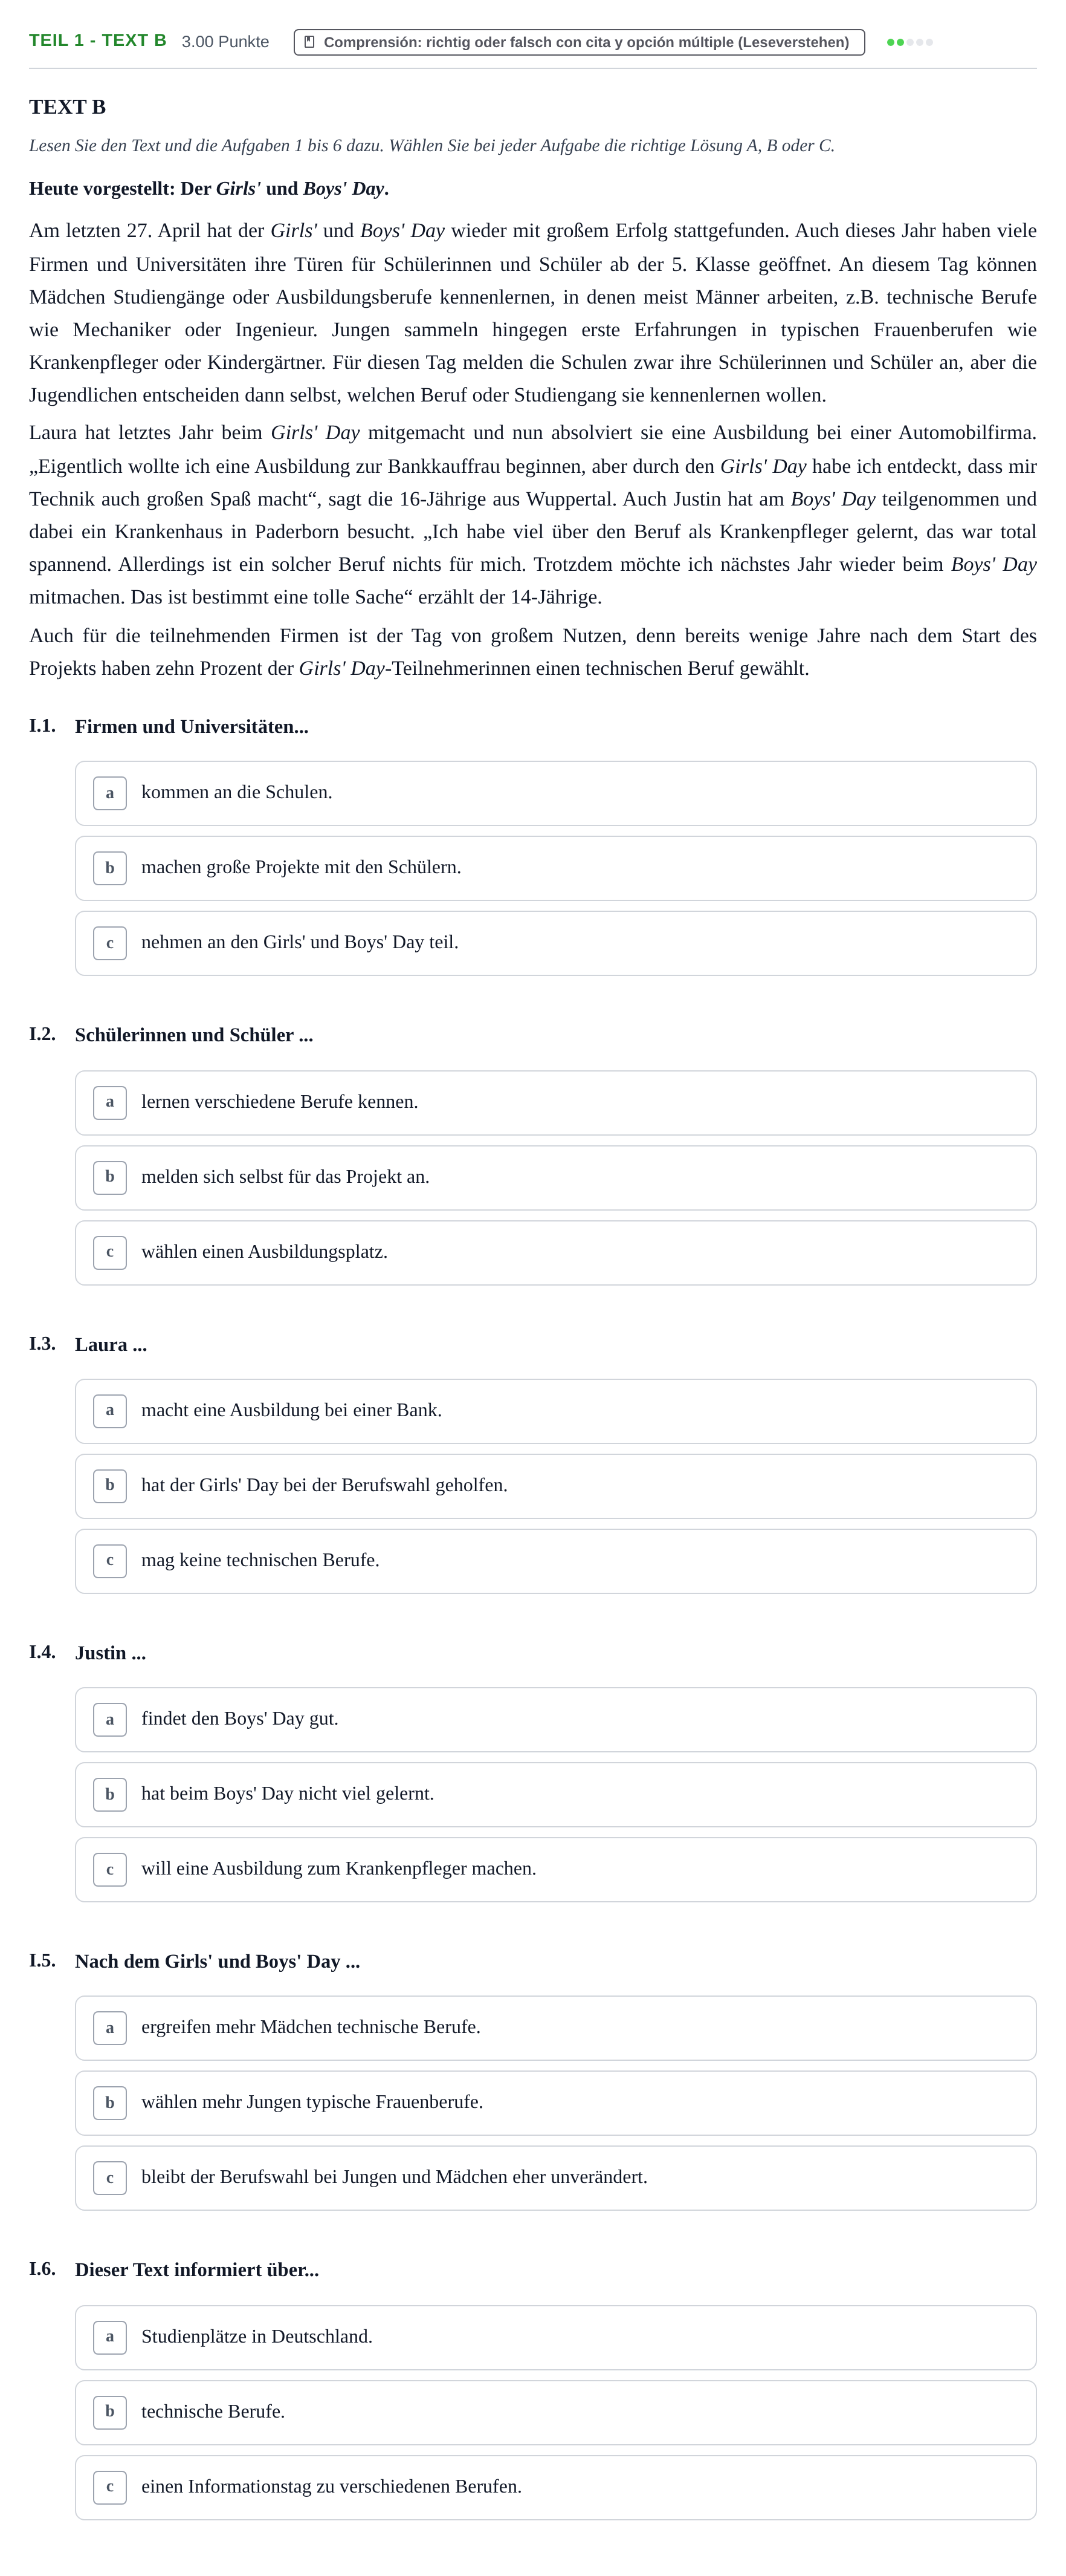Select 'will eine Ausbildung zum Krankenpfleger machen'
This screenshot has height=2576, width=1066.
pyautogui.click(x=555, y=1870)
